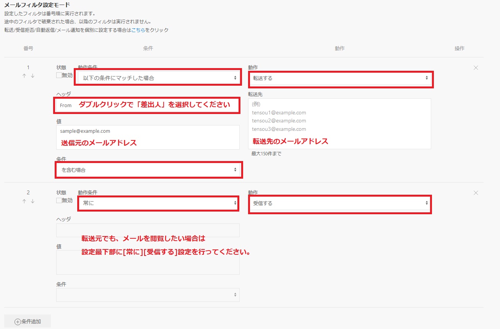The height and width of the screenshot is (329, 500).
Task: Click the From header field in filter 1
Action: point(148,105)
